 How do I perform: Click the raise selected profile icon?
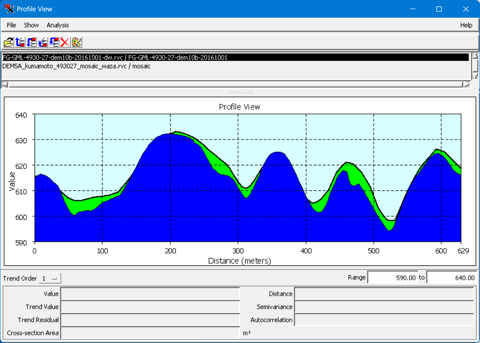coord(43,42)
